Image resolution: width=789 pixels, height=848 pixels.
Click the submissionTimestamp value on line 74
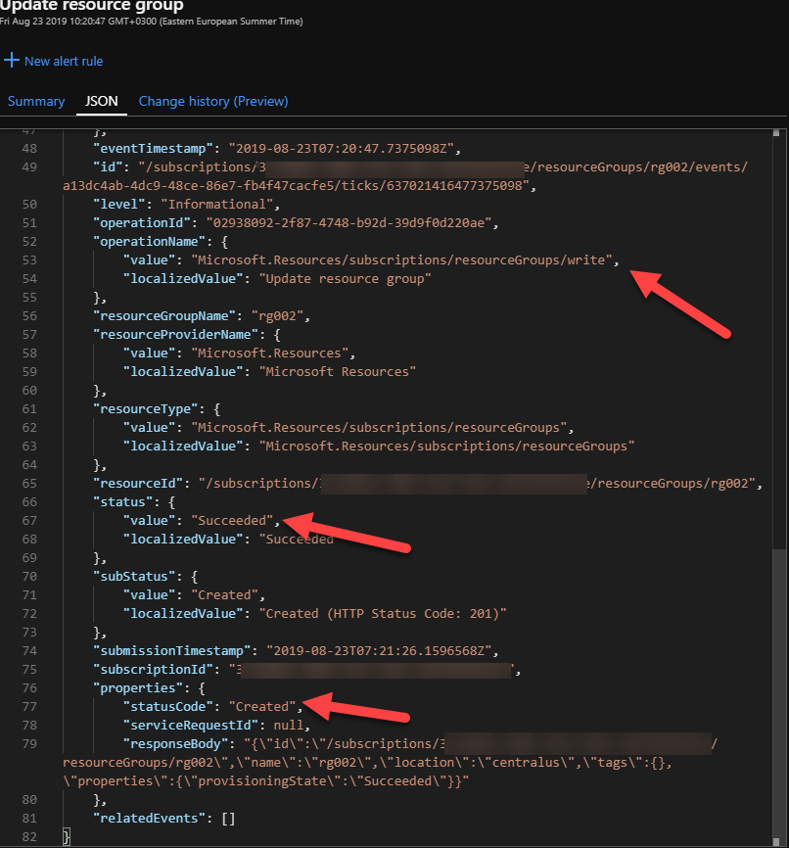(375, 651)
